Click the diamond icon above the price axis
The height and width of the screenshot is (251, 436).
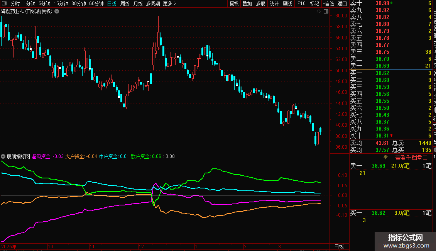coord(319,12)
